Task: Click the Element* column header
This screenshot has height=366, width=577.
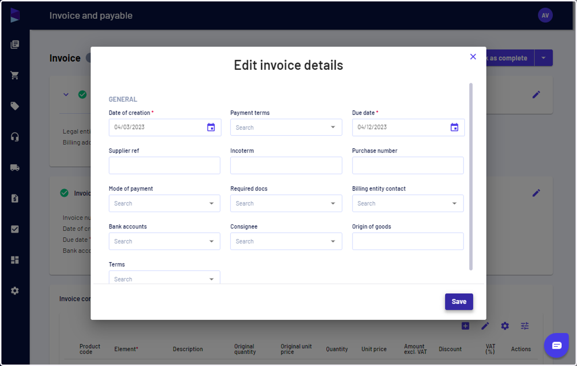Action: pos(126,349)
